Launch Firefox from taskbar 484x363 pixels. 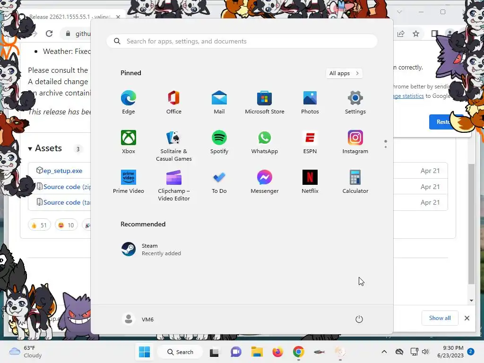277,352
